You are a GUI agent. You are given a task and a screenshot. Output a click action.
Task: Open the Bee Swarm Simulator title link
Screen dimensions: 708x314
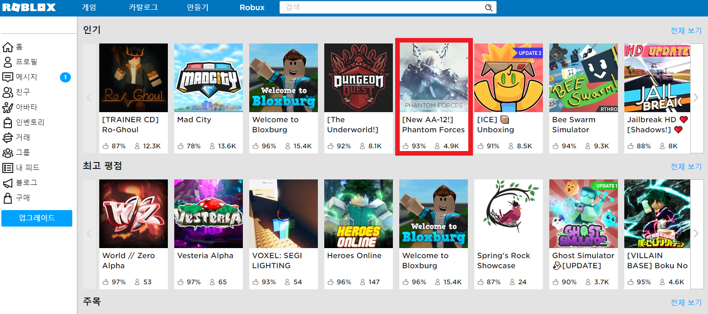(x=574, y=125)
